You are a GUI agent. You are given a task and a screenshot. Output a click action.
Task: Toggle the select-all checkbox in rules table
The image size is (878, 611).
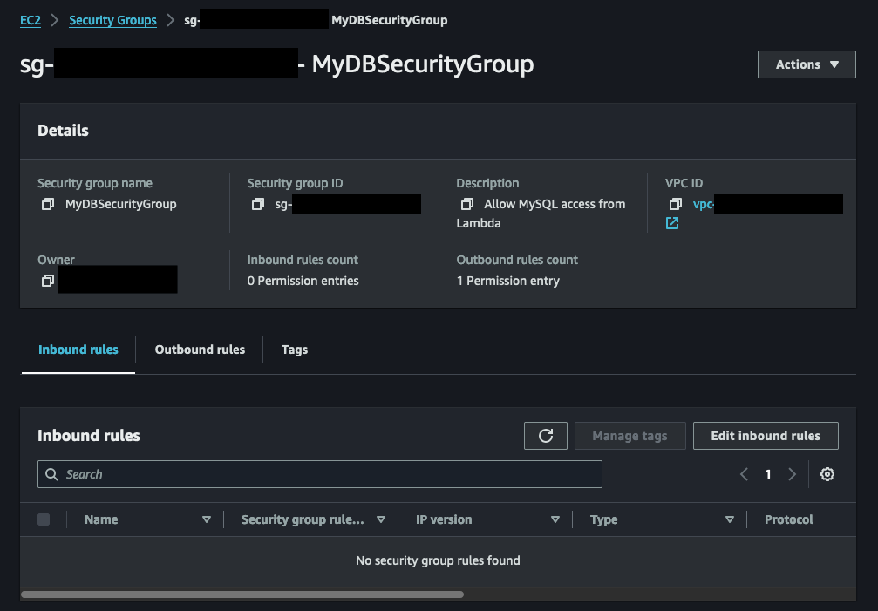tap(43, 519)
